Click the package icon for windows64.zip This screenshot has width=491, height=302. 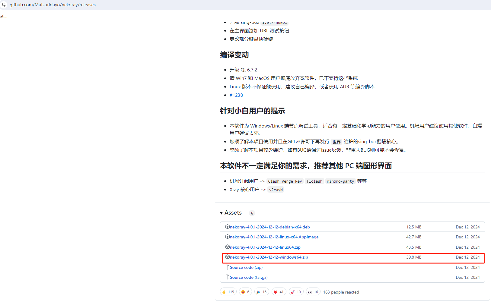pyautogui.click(x=228, y=257)
